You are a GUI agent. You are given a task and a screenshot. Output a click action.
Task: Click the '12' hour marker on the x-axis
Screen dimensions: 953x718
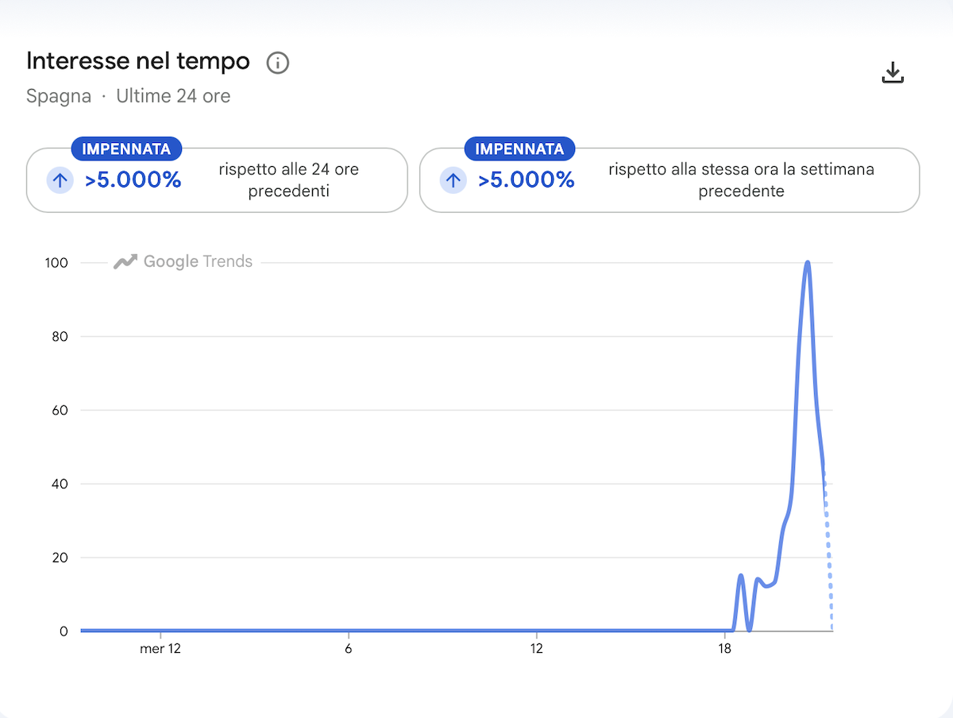[x=537, y=649]
